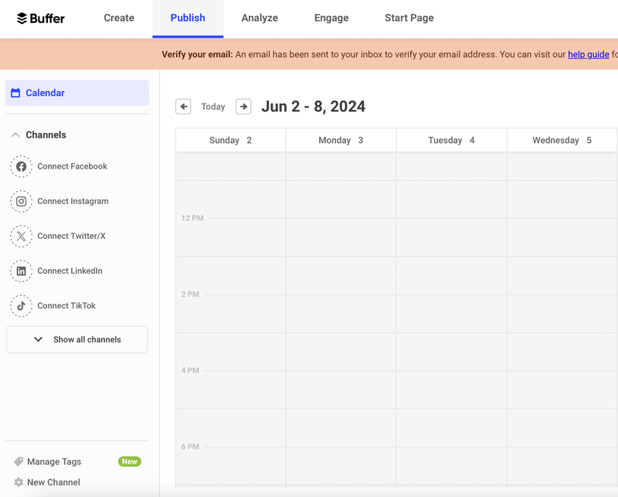Click the TikTok channel icon
The width and height of the screenshot is (618, 497).
(22, 305)
